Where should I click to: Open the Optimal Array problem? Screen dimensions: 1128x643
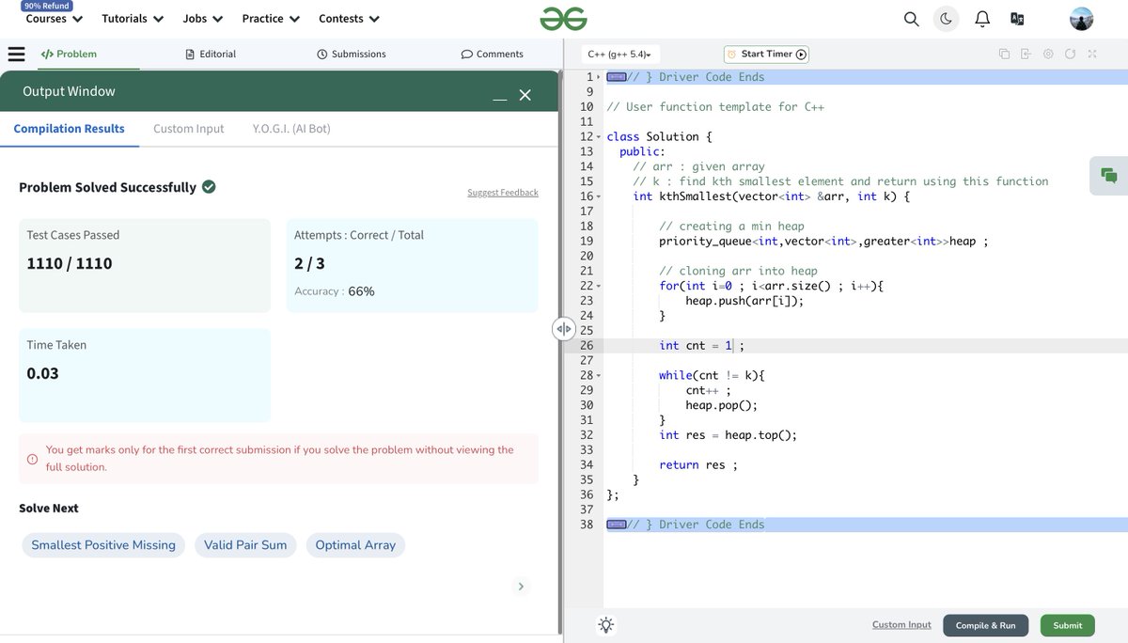355,545
